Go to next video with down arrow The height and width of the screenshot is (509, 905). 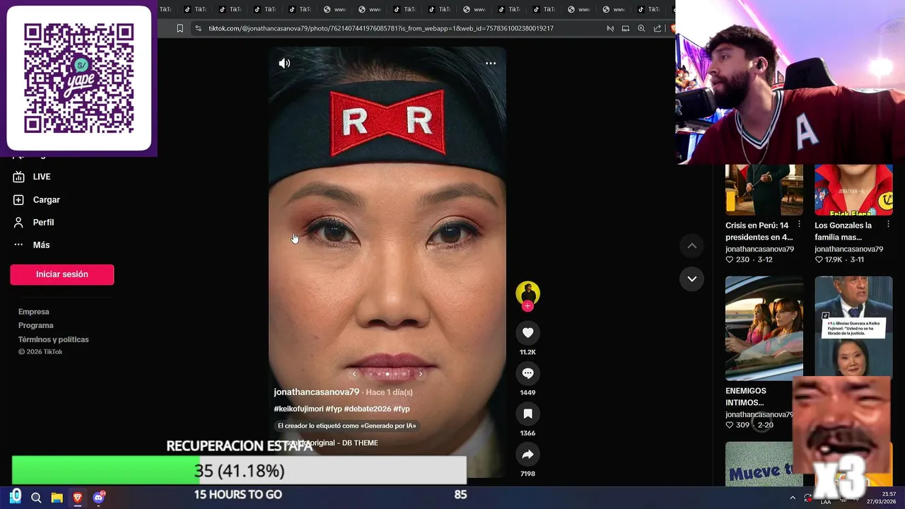692,279
